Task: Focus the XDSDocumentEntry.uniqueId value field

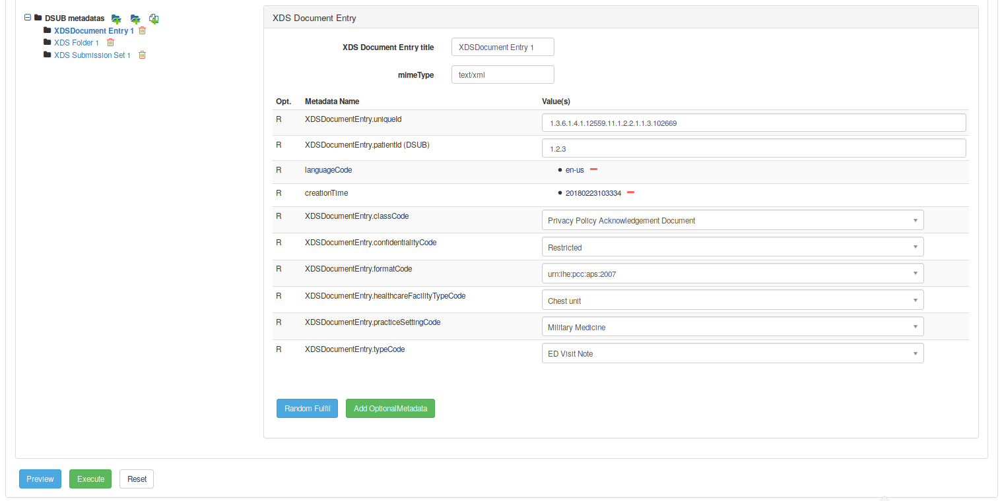Action: pos(753,123)
